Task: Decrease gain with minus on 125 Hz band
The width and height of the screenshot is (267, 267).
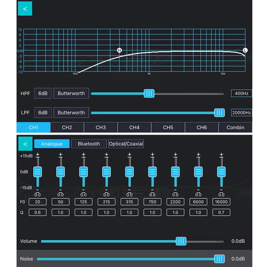Action: 84,190
